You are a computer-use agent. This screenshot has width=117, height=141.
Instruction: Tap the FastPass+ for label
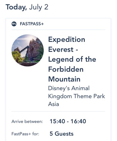(x=25, y=134)
